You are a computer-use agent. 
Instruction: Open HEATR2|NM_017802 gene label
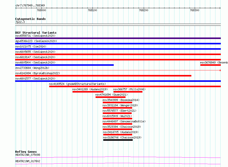tap(28, 161)
